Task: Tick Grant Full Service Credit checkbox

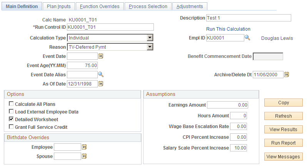Action: [x=12, y=127]
